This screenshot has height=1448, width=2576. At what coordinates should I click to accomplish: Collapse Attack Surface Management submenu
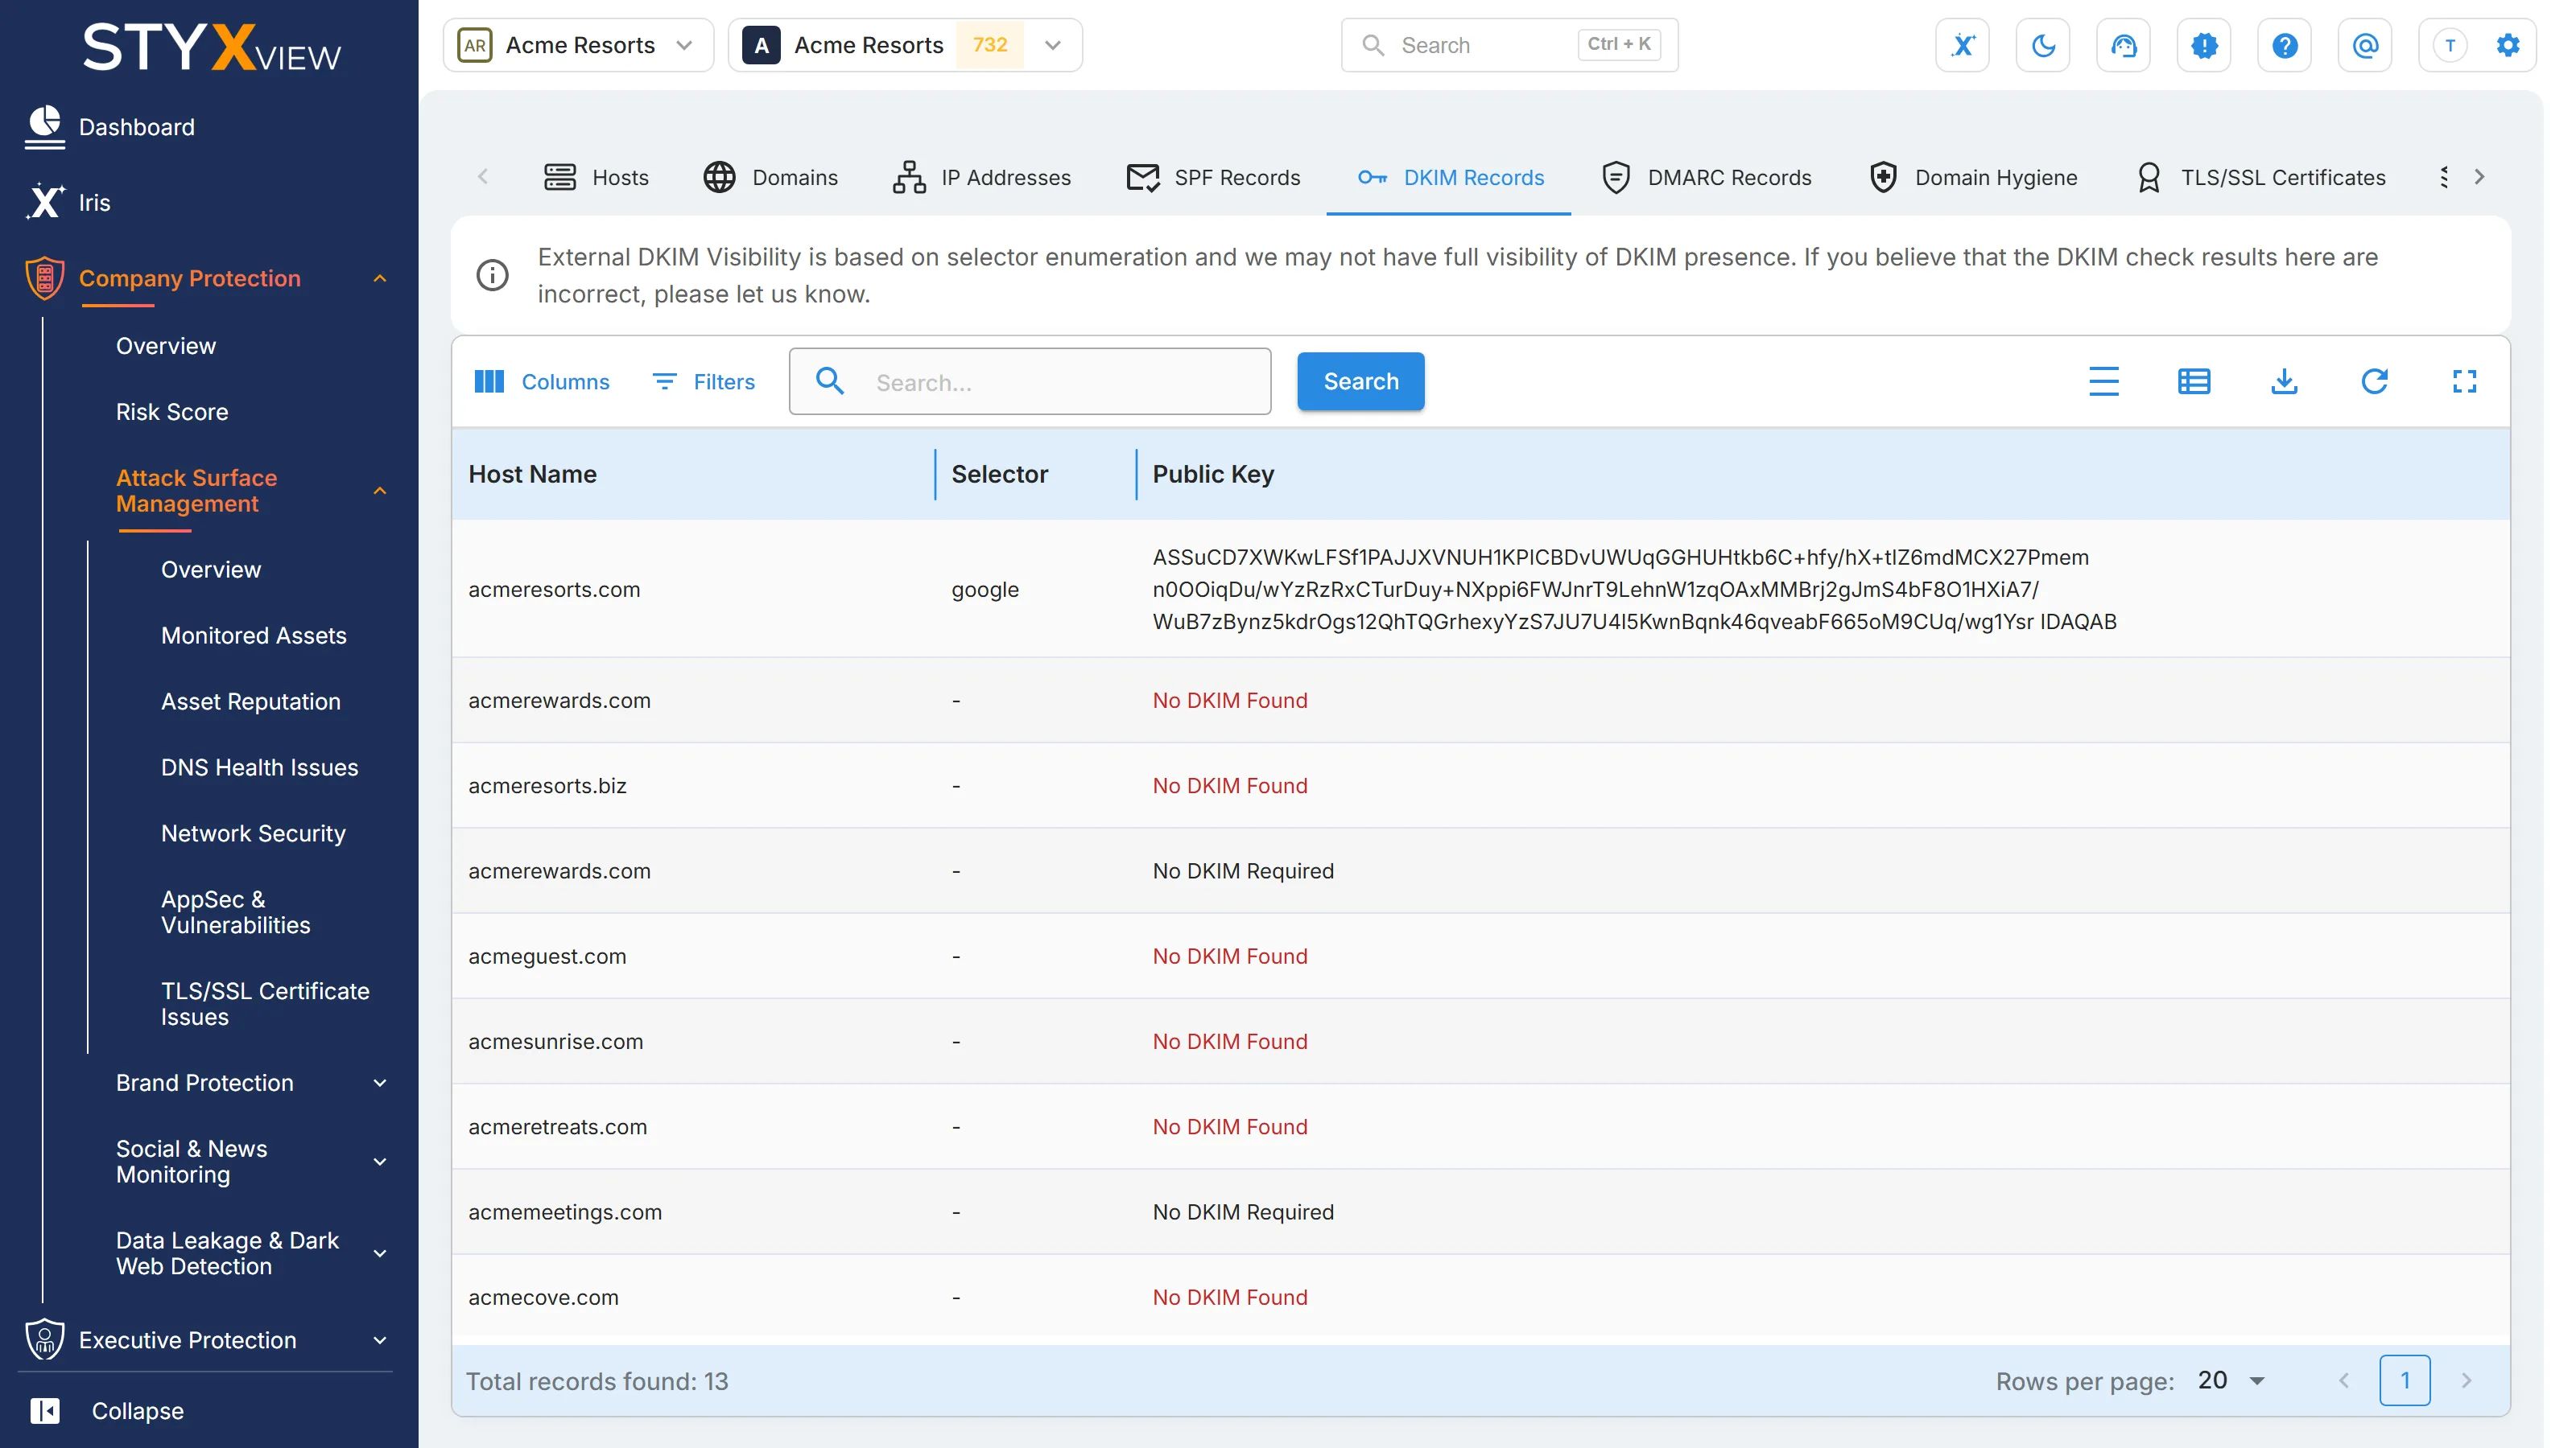pyautogui.click(x=380, y=491)
